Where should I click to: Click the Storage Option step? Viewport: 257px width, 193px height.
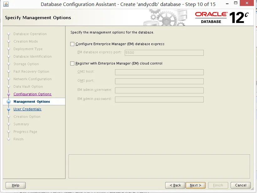coord(26,64)
